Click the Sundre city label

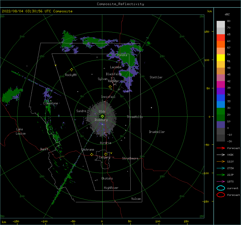coord(81,111)
